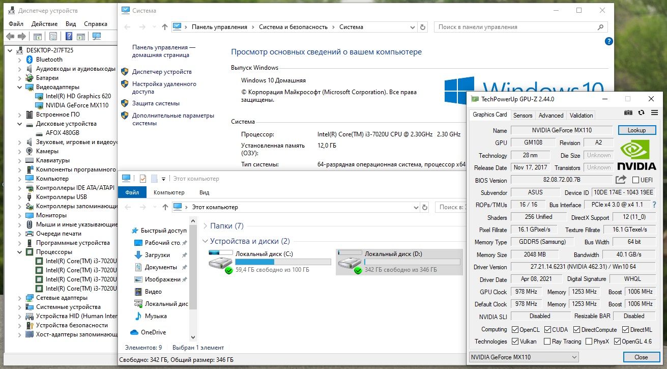This screenshot has width=667, height=369.
Task: Expand Батареи category
Action: tap(19, 78)
